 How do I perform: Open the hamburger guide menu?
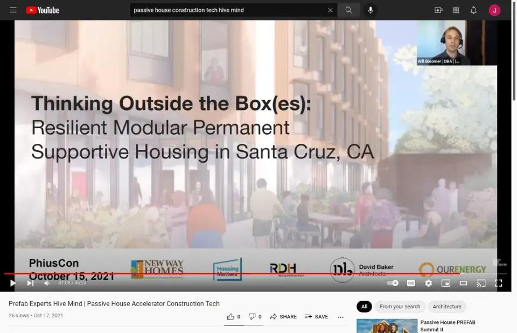tap(13, 10)
